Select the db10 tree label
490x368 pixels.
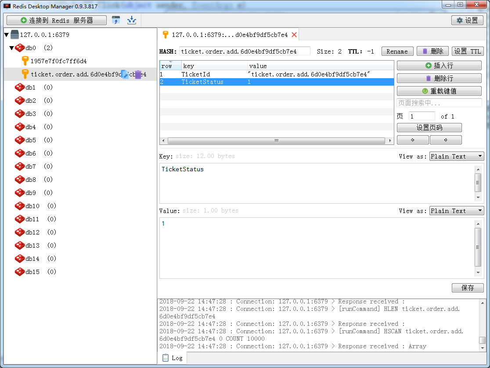coord(32,206)
